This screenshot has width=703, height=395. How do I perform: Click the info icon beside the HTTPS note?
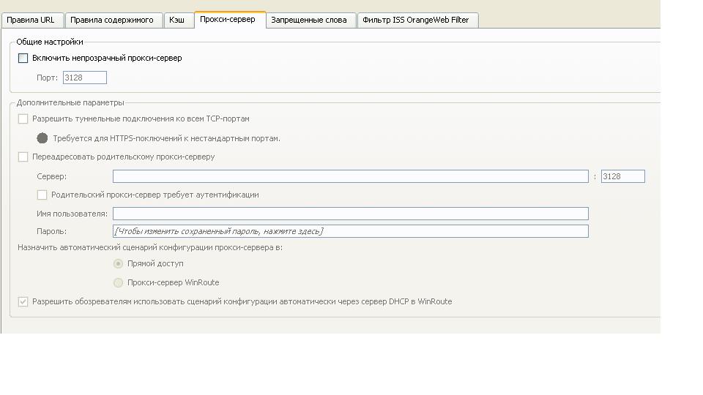[x=42, y=138]
